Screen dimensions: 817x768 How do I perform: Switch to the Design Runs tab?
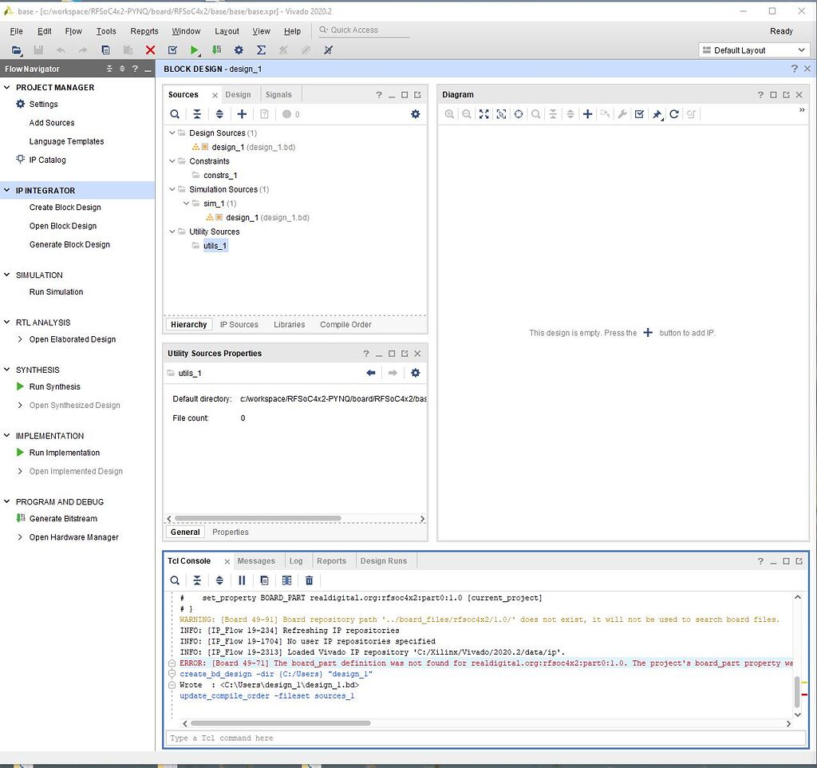385,560
